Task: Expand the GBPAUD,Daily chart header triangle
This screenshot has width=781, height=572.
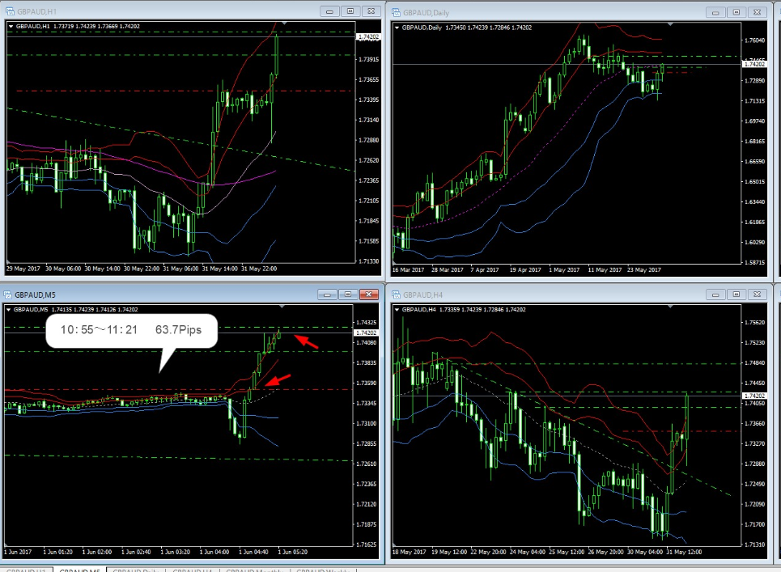Action: click(x=397, y=28)
